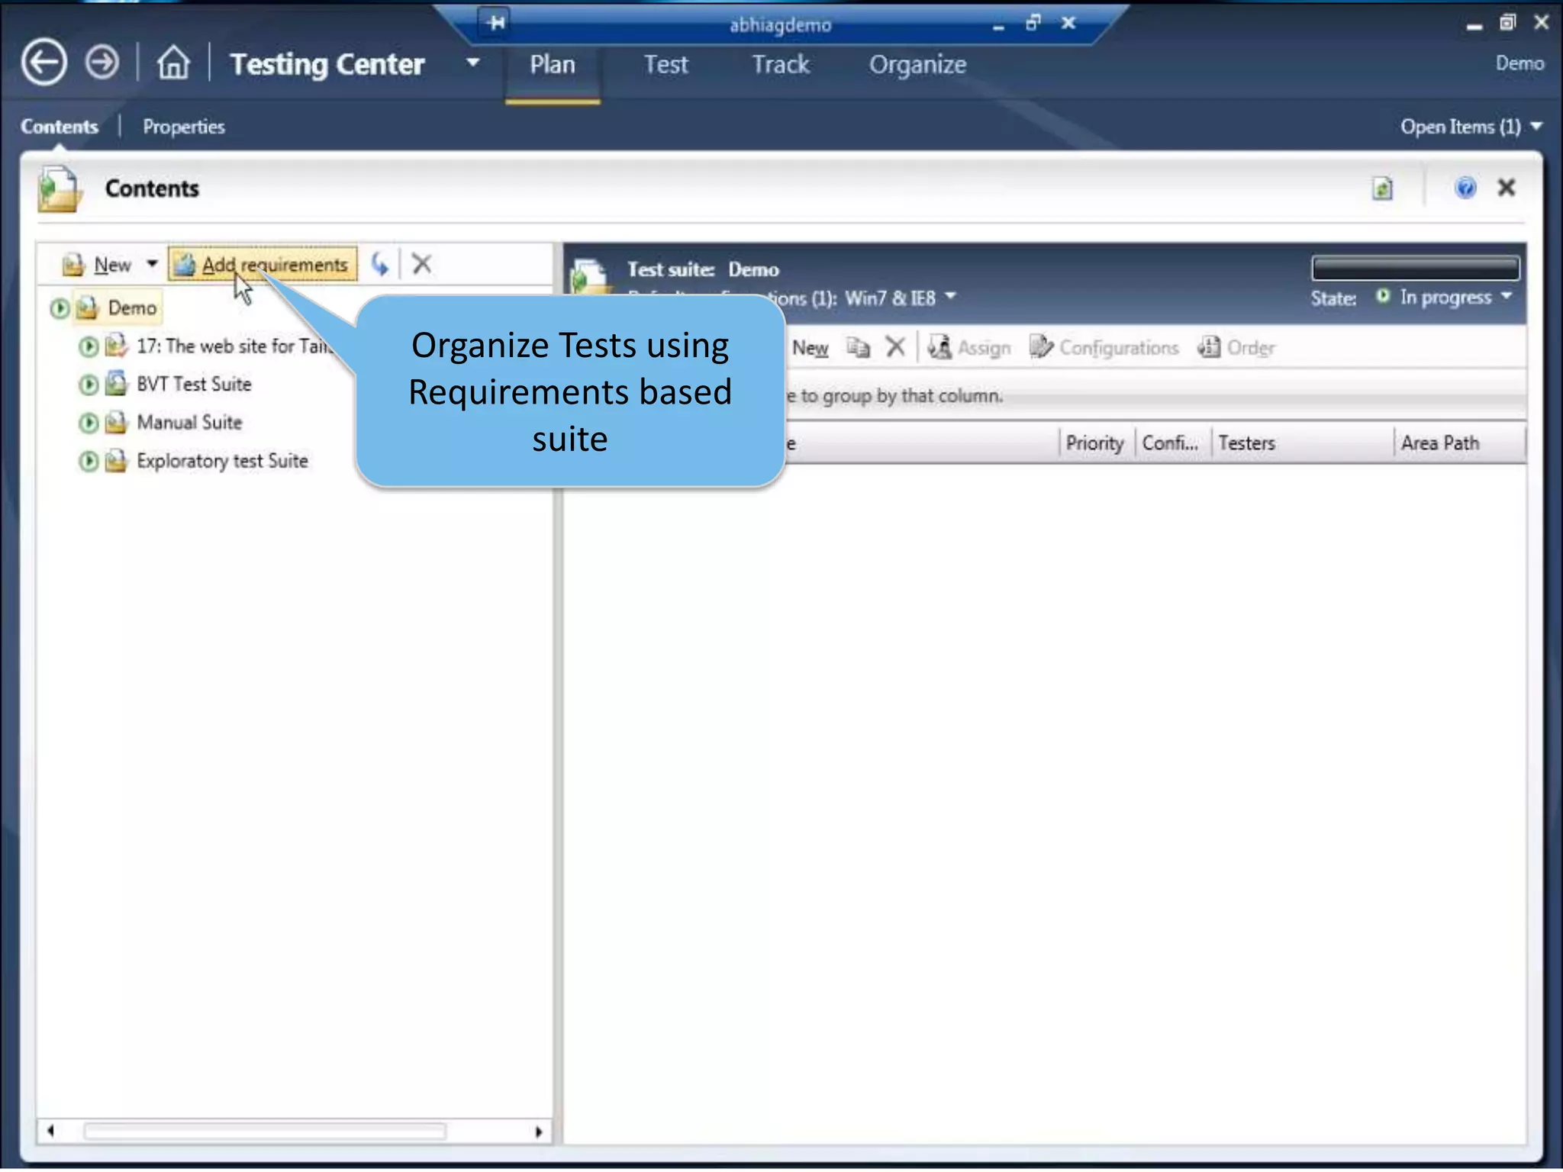Screen dimensions: 1563x1172
Task: Switch to the Track tab
Action: pos(780,65)
